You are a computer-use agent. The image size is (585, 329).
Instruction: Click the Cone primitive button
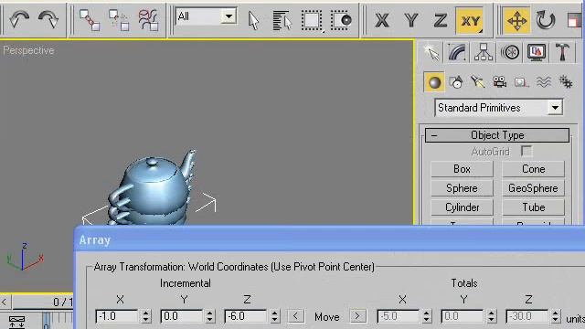[533, 169]
